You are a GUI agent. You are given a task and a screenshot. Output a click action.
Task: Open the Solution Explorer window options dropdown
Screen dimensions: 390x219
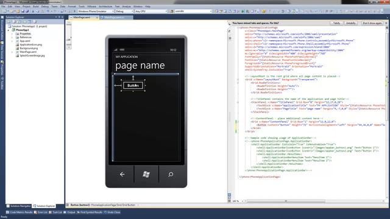[56, 17]
